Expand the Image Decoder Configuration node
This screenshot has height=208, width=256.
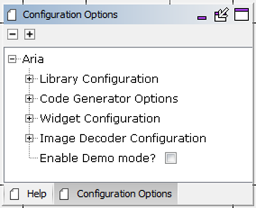[29, 138]
